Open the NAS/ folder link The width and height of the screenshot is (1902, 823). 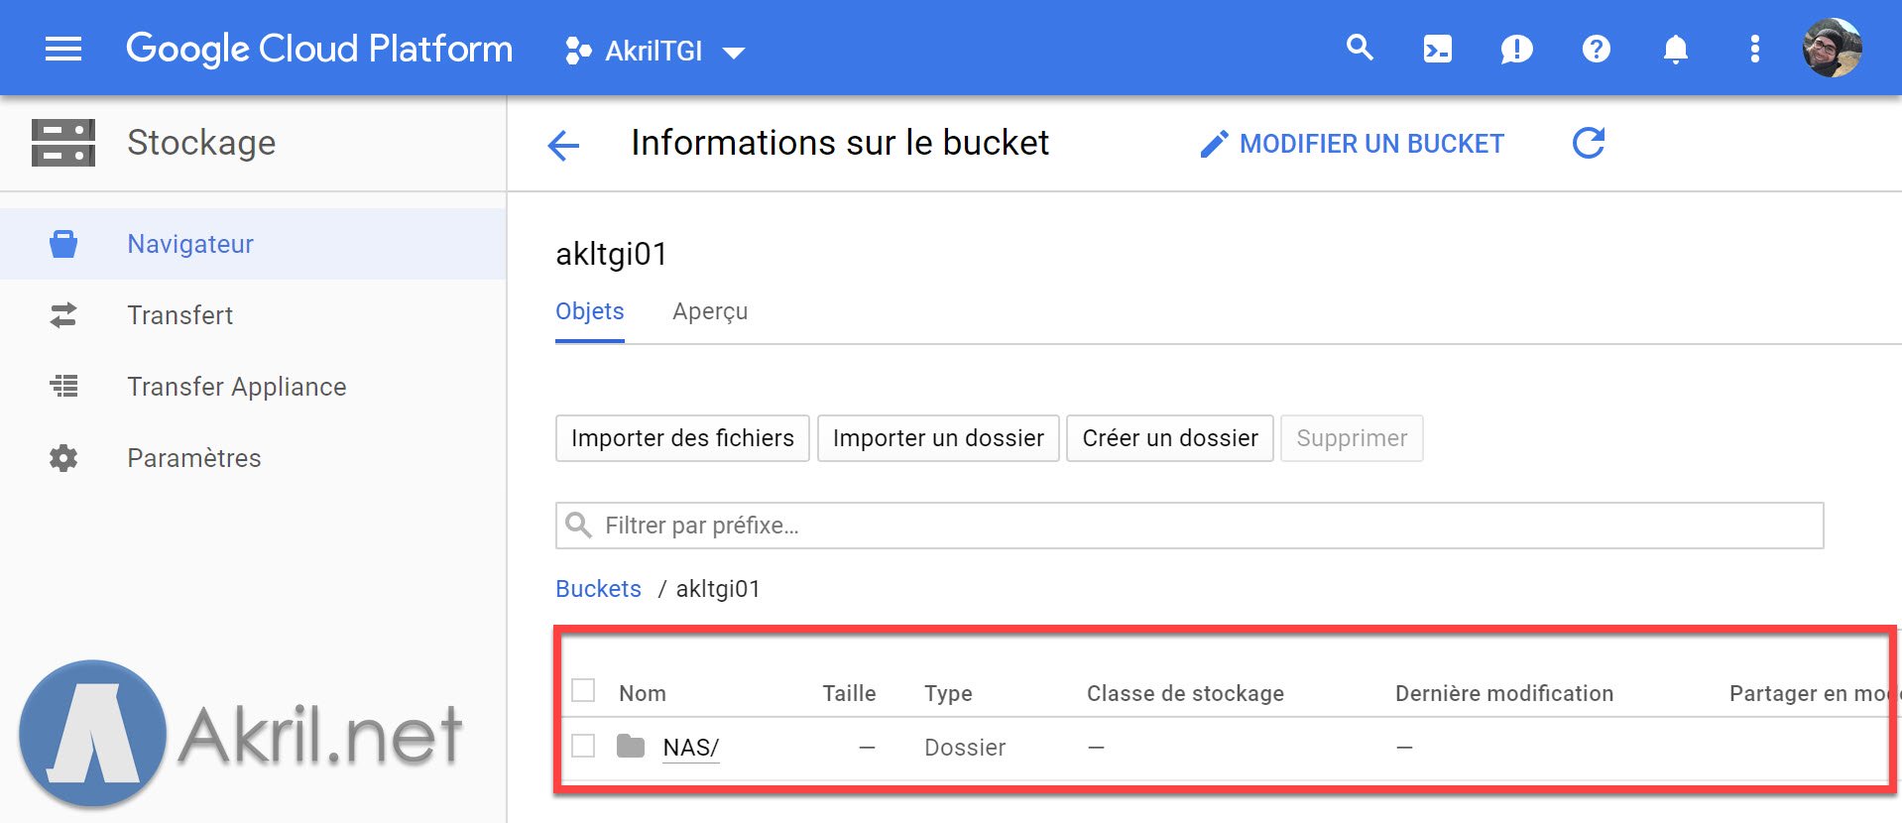click(x=691, y=748)
